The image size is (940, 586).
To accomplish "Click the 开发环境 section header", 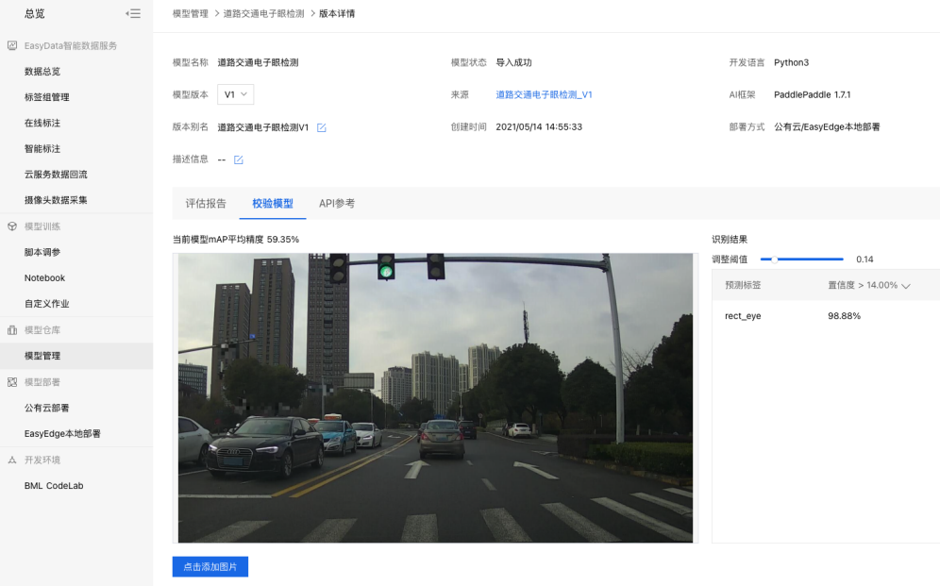I will pyautogui.click(x=42, y=460).
